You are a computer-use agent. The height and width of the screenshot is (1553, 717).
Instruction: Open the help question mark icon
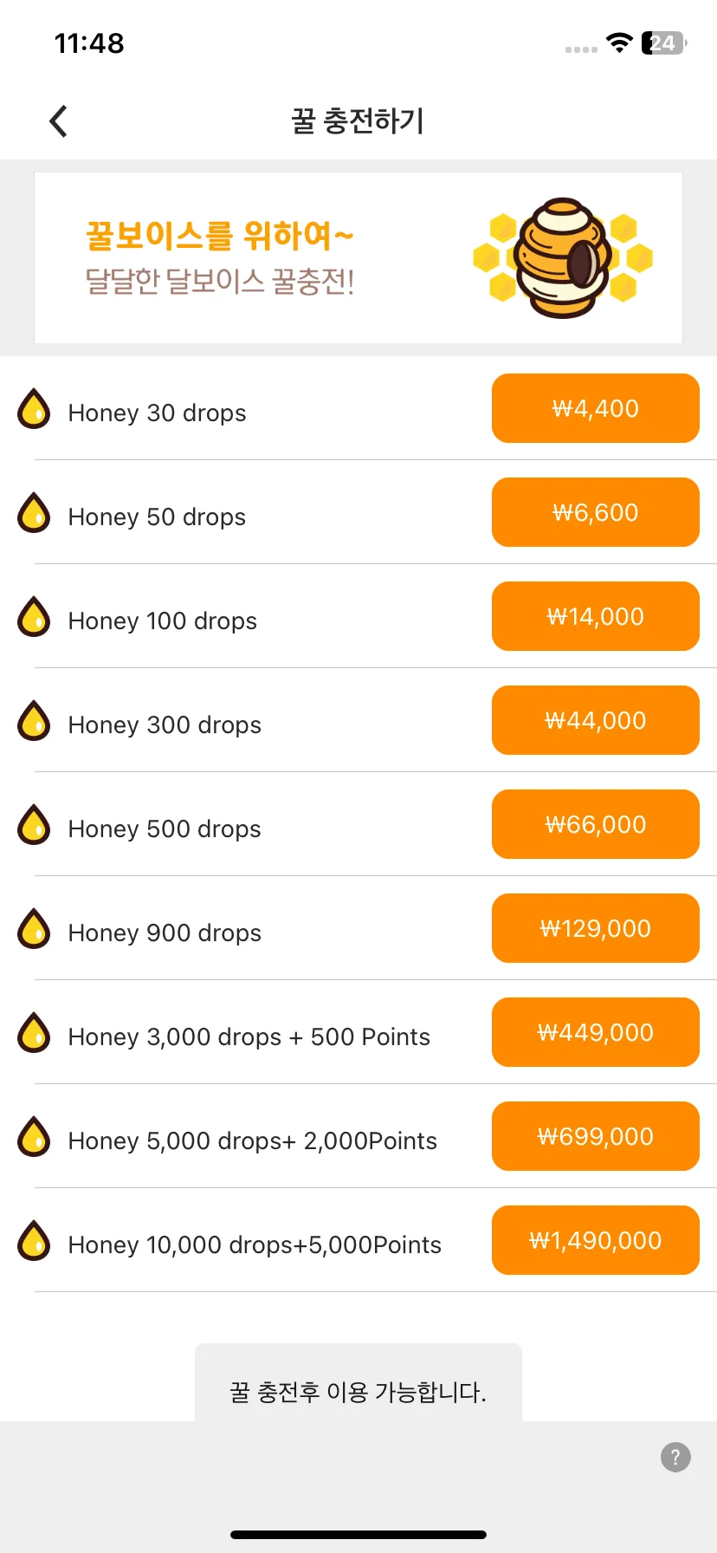pos(675,1457)
